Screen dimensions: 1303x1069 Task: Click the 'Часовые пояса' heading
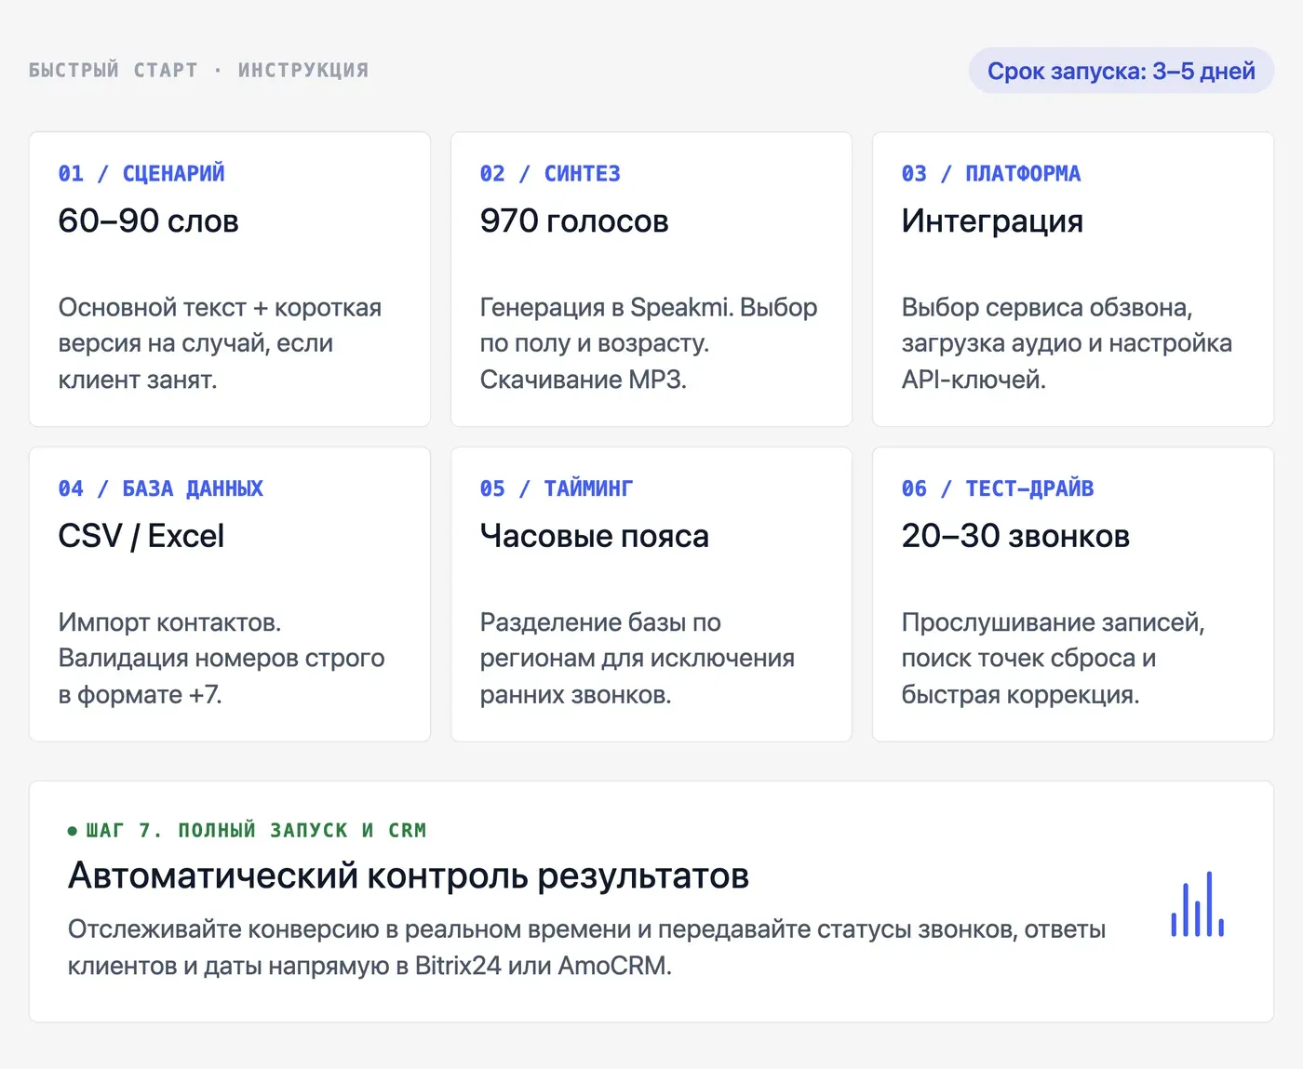595,537
